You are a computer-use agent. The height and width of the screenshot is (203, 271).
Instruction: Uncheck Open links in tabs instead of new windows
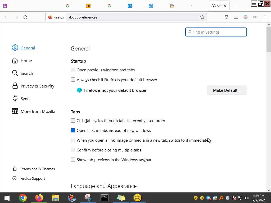click(x=73, y=130)
